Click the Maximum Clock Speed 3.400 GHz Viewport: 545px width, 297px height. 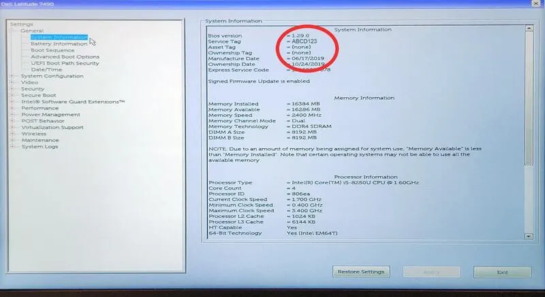307,211
